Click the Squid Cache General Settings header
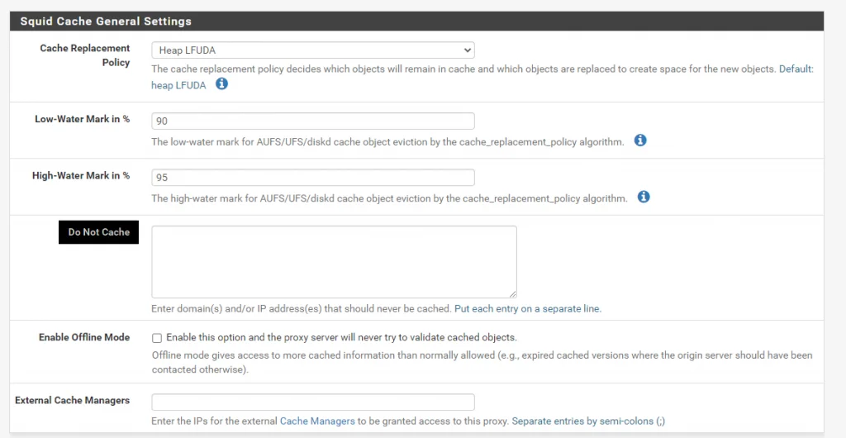This screenshot has height=438, width=846. (x=106, y=21)
